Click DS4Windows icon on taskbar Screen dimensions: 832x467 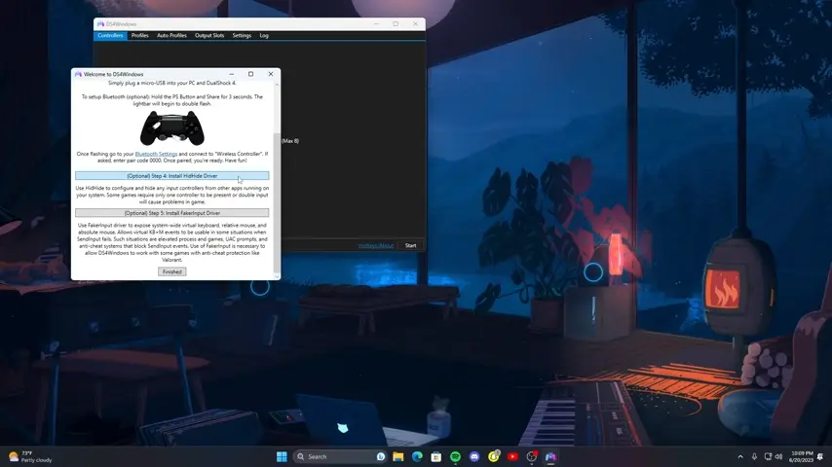(x=550, y=457)
